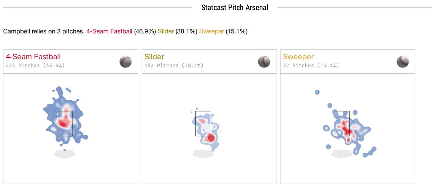The width and height of the screenshot is (432, 196).
Task: Click the gold Sweeper link in the summary sentence
Action: [211, 31]
